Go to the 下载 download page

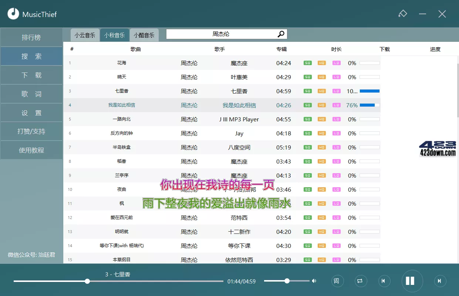[31, 75]
